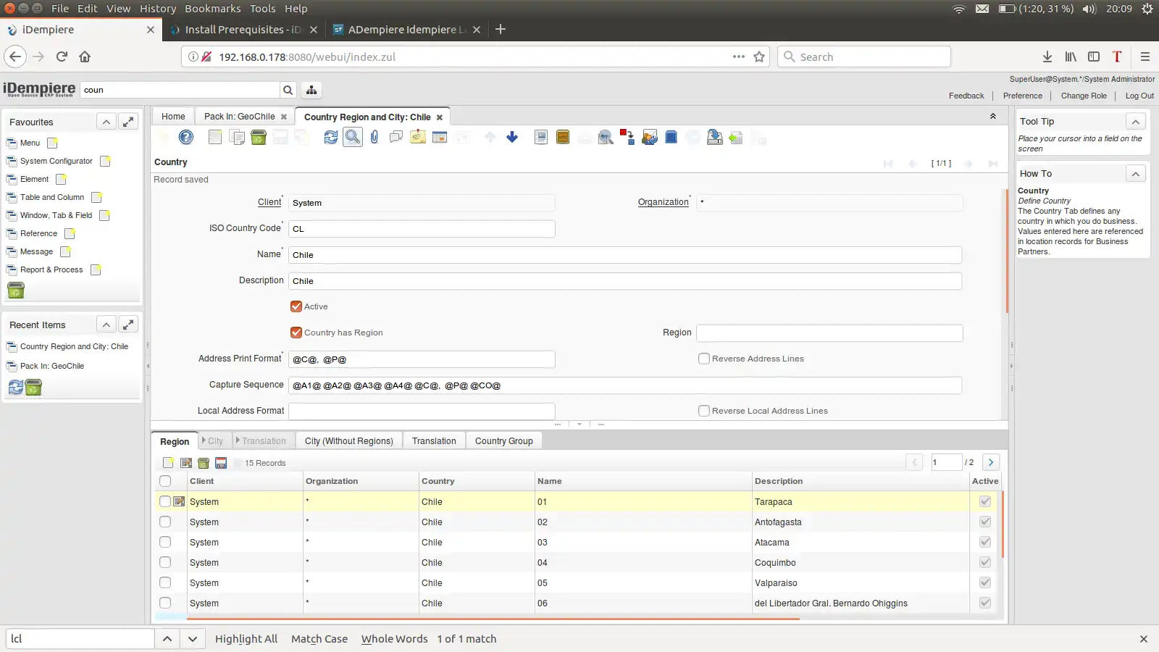Enable Reverse Address Lines

click(703, 359)
